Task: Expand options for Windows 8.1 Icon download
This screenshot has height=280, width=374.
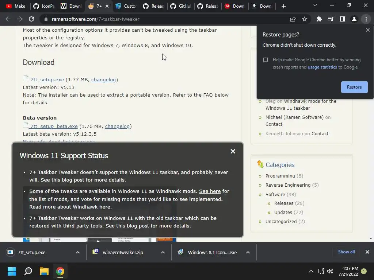Action: coord(248,252)
